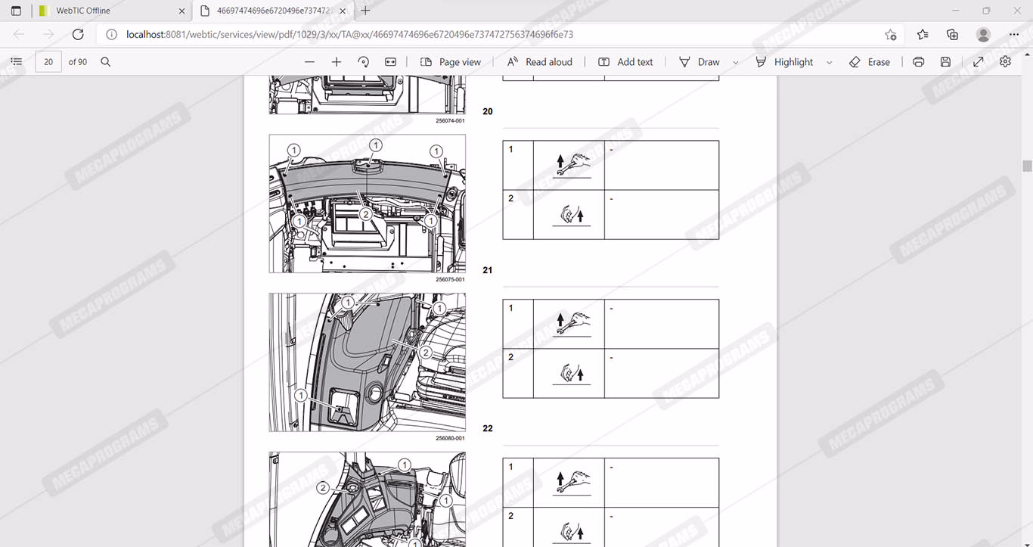Image resolution: width=1033 pixels, height=547 pixels.
Task: Click the page number input field
Action: [x=48, y=62]
